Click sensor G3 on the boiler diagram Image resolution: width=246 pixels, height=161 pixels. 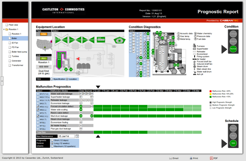[166, 34]
